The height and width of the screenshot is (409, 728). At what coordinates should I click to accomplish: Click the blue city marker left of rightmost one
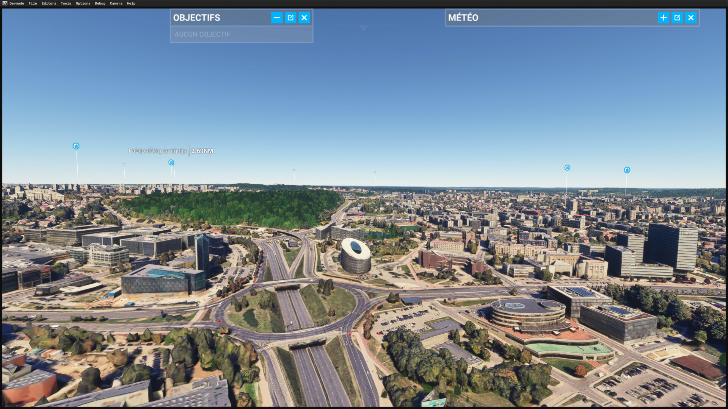[567, 168]
